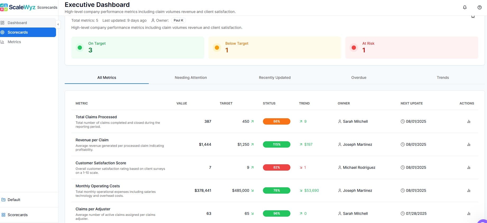This screenshot has height=223, width=487.
Task: Select the At Risk status card
Action: click(411, 48)
